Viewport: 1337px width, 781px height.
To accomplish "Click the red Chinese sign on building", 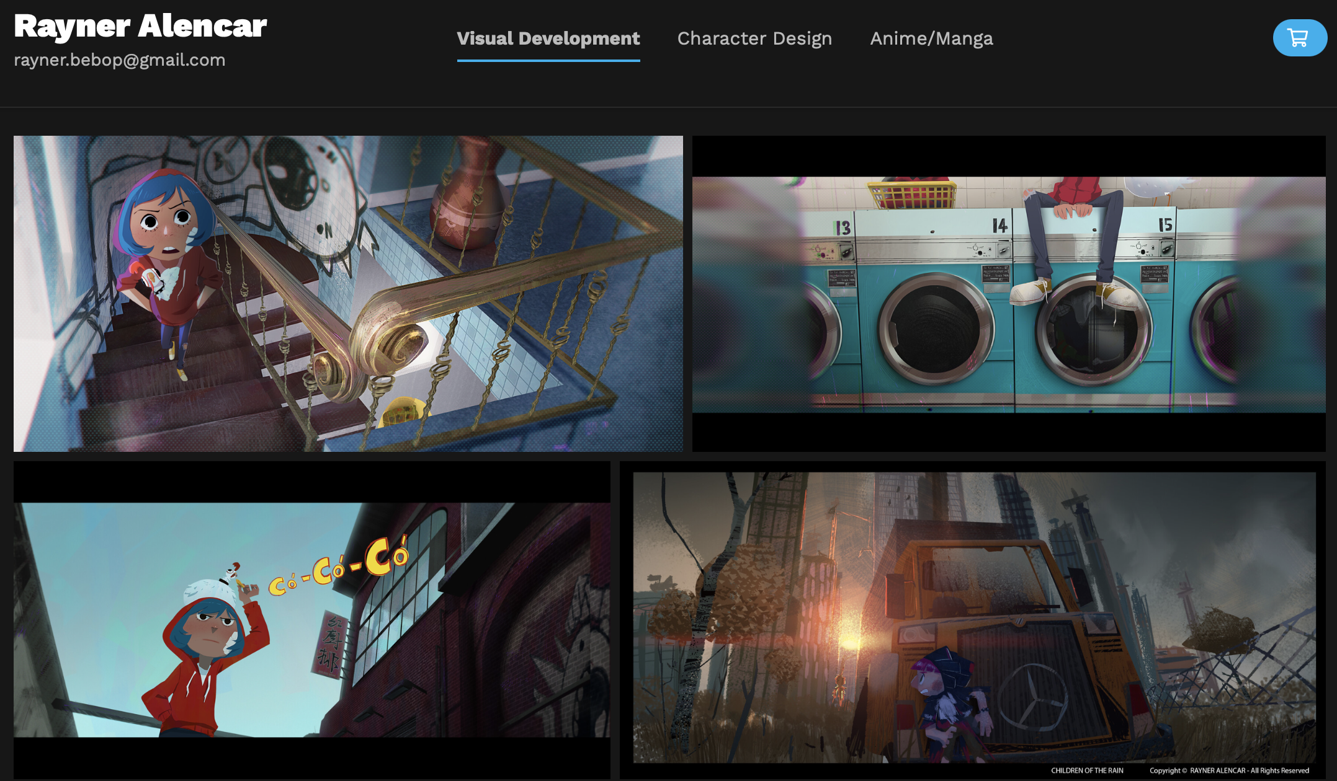I will (x=329, y=643).
